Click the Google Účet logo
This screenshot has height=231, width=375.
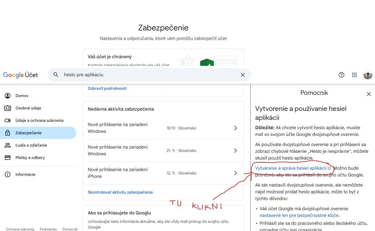[20, 75]
